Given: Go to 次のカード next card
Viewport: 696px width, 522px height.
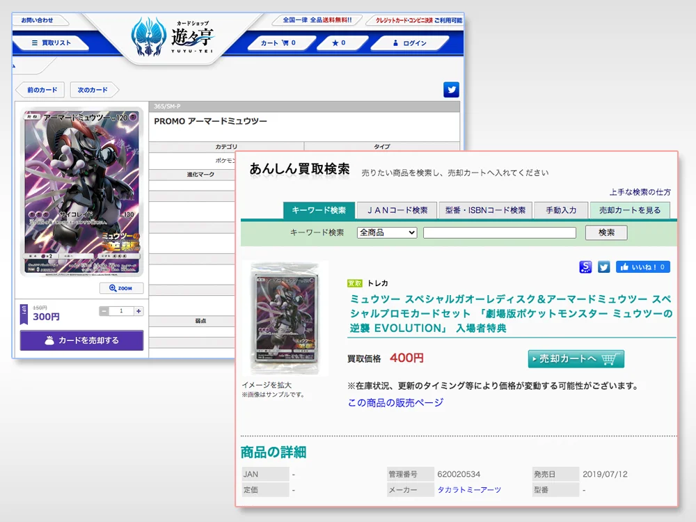Looking at the screenshot, I should click(93, 90).
